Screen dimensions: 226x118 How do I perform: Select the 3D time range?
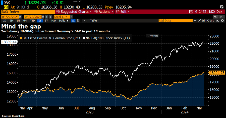tap(11, 21)
